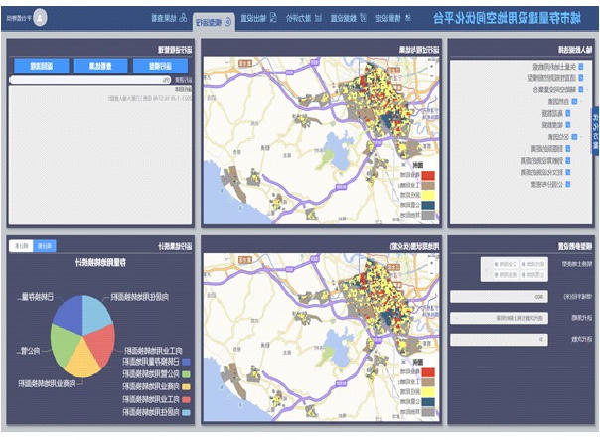
Task: Click the red pie slice
Action: (102, 345)
